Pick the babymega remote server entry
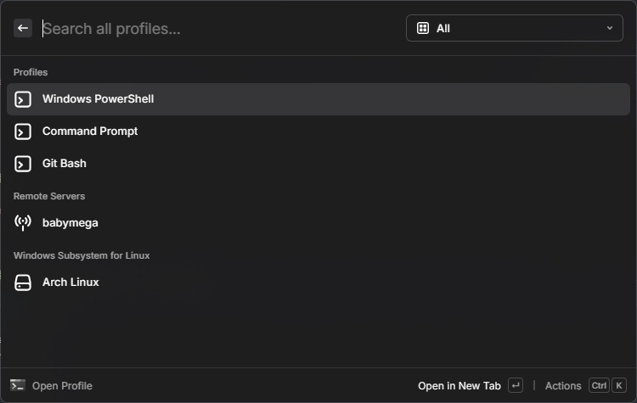This screenshot has height=403, width=637. [70, 223]
